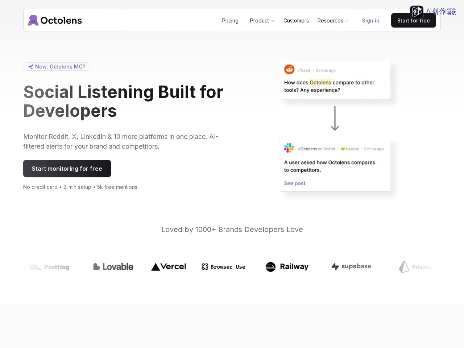Click the Supabase logo
This screenshot has height=348, width=464.
(351, 266)
